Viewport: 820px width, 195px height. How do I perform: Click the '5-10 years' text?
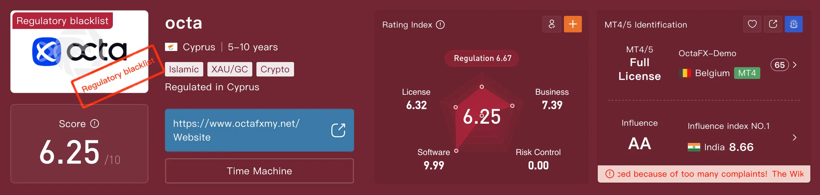click(253, 47)
